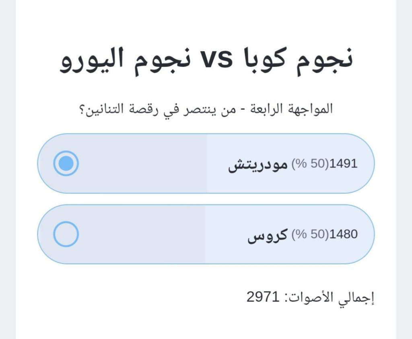Image resolution: width=412 pixels, height=339 pixels.
Task: Click the 1480 vote count
Action: [x=343, y=235]
